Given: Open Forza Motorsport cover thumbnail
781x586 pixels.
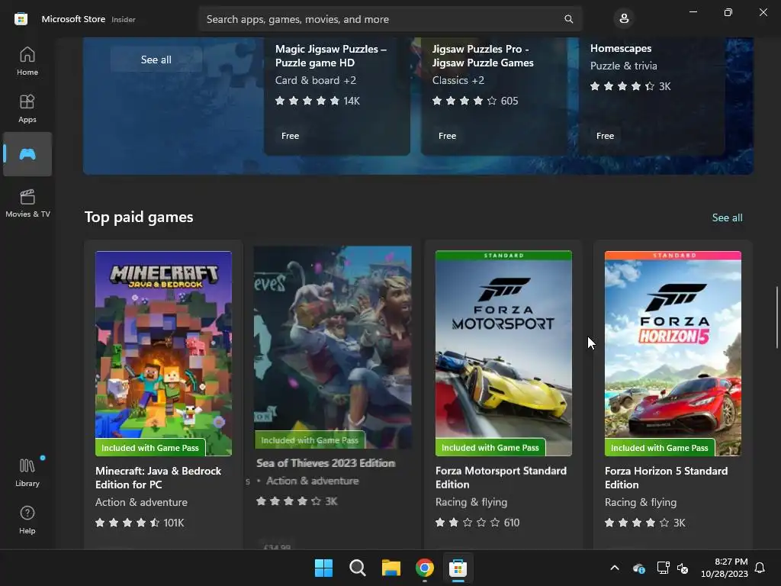Looking at the screenshot, I should 503,353.
